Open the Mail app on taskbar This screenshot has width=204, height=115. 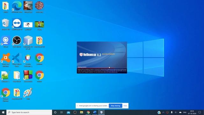(x=68, y=112)
